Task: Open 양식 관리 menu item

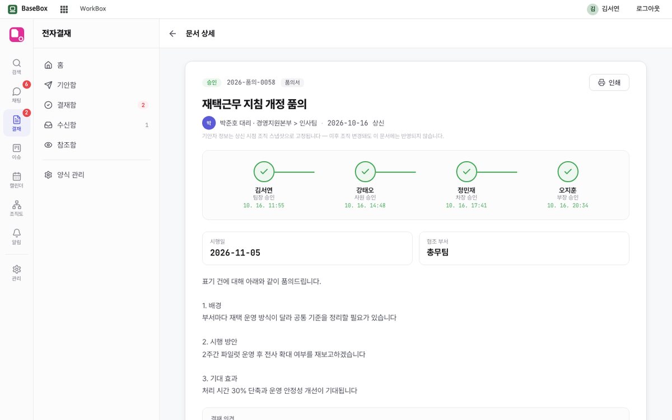Action: (96, 175)
